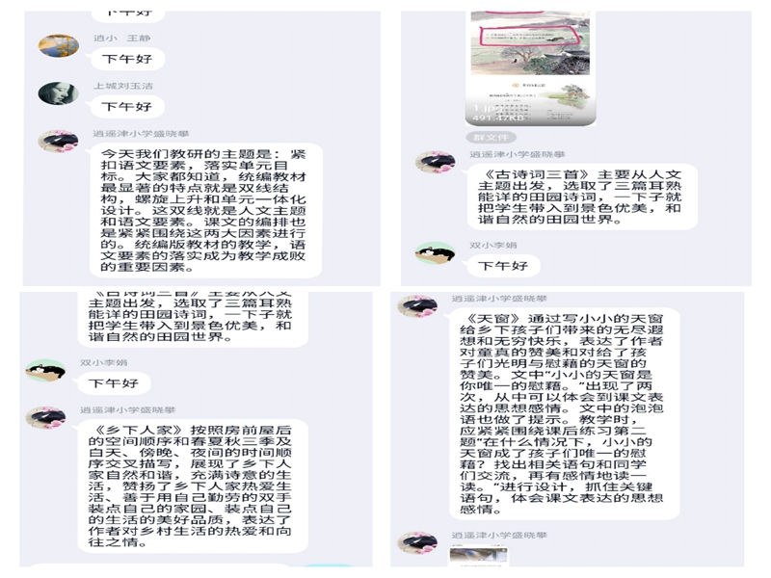Image resolution: width=771 pixels, height=578 pixels.
Task: Click 双小李娟's cat avatar in top-right panel
Action: [436, 253]
